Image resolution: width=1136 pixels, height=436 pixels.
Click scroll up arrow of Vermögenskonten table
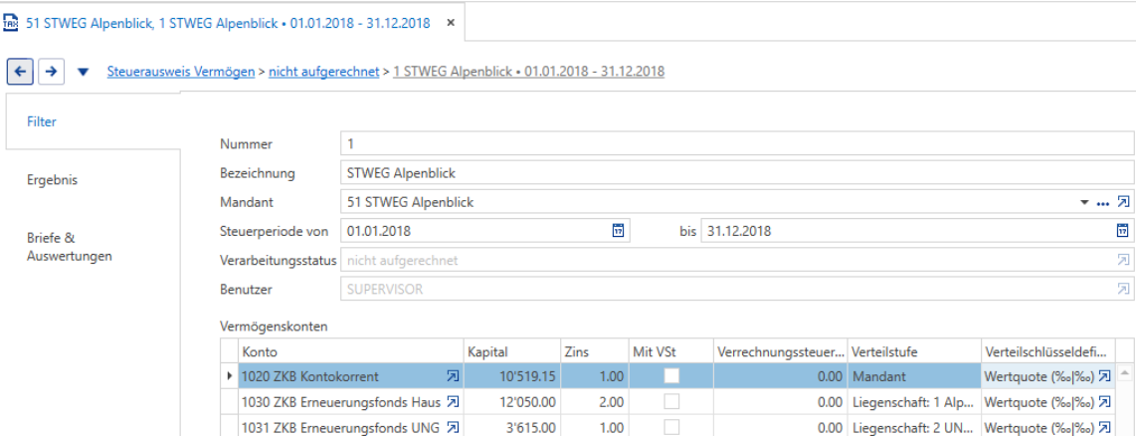[1124, 373]
